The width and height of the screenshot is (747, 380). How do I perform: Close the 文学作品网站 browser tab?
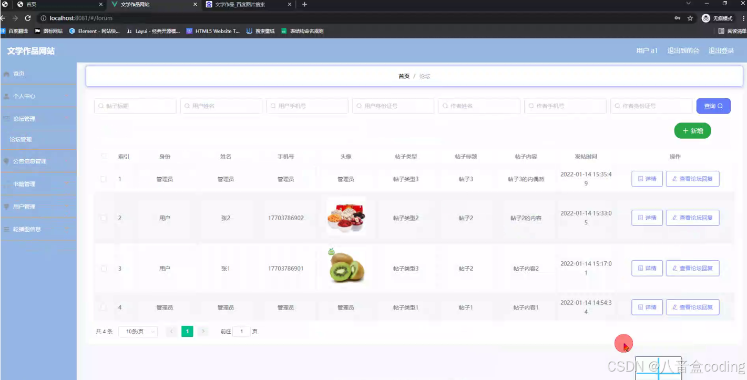point(196,4)
